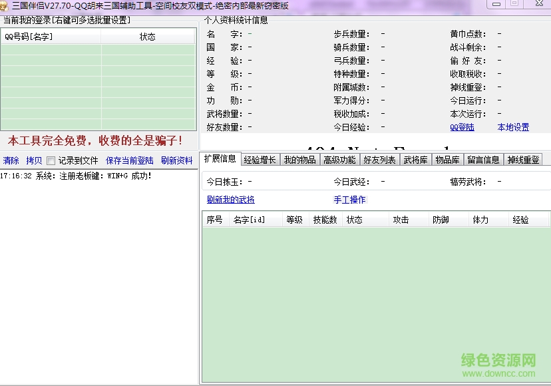The height and width of the screenshot is (386, 551).
Task: Click the 攻击 column header
Action: click(401, 220)
